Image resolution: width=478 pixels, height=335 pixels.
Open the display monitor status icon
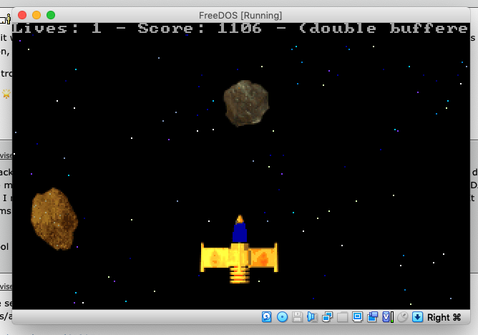pyautogui.click(x=358, y=317)
